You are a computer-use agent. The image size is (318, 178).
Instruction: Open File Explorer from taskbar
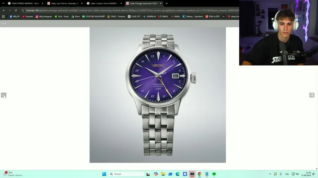[x=163, y=174]
